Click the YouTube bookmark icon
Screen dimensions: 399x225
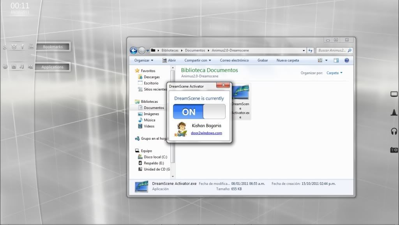31,47
